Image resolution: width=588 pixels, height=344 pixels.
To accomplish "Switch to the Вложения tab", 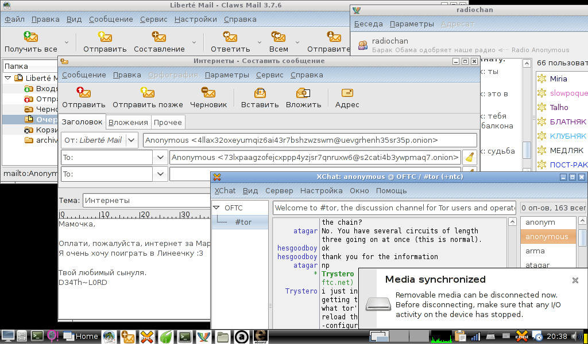I will pos(128,122).
